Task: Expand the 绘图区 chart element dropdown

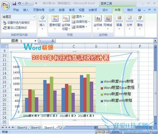Action: tap(34, 17)
